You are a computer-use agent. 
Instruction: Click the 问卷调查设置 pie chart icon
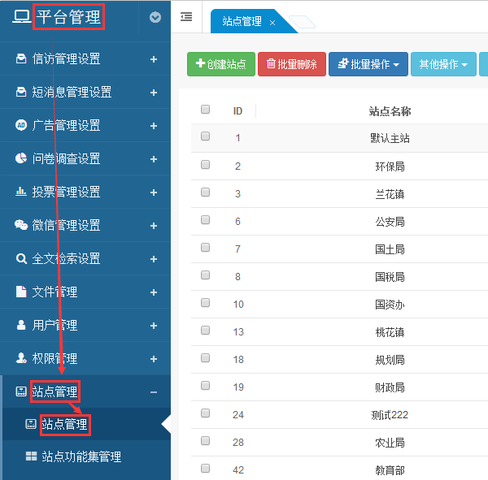(x=21, y=158)
